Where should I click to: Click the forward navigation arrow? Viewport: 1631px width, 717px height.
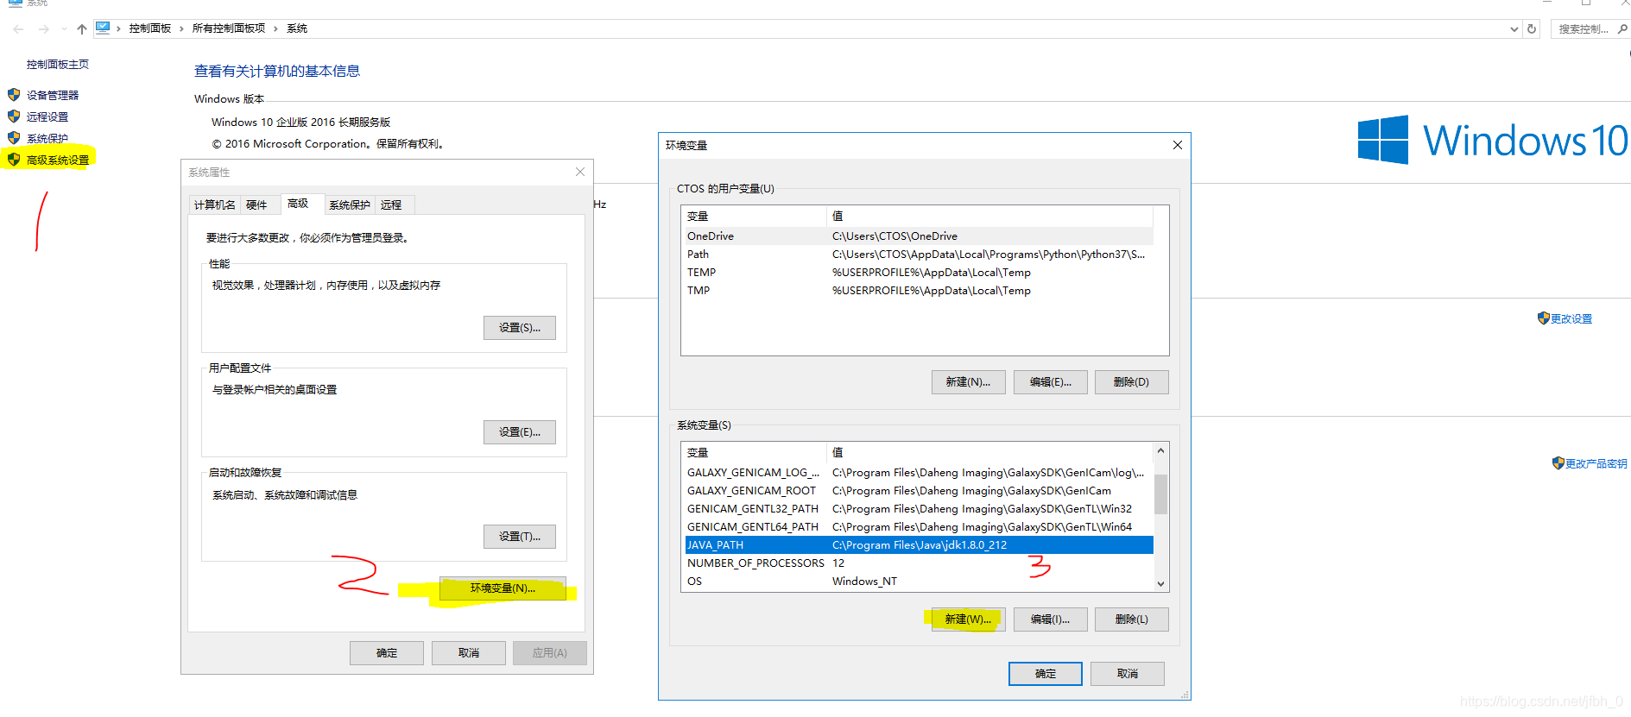click(x=43, y=29)
